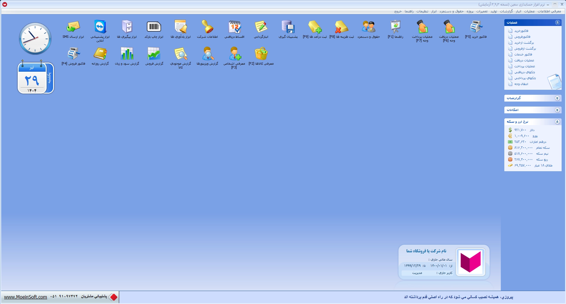Select the خروج exit menu item

tap(398, 11)
